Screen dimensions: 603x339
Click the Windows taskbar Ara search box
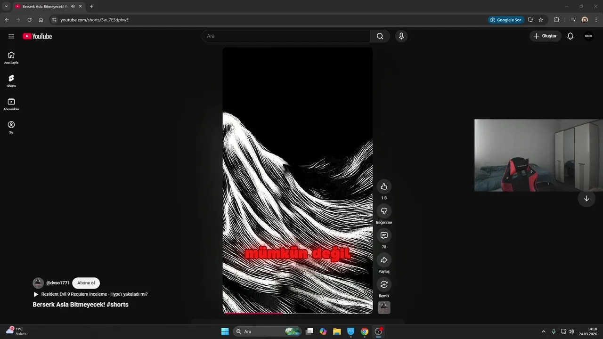click(x=267, y=331)
